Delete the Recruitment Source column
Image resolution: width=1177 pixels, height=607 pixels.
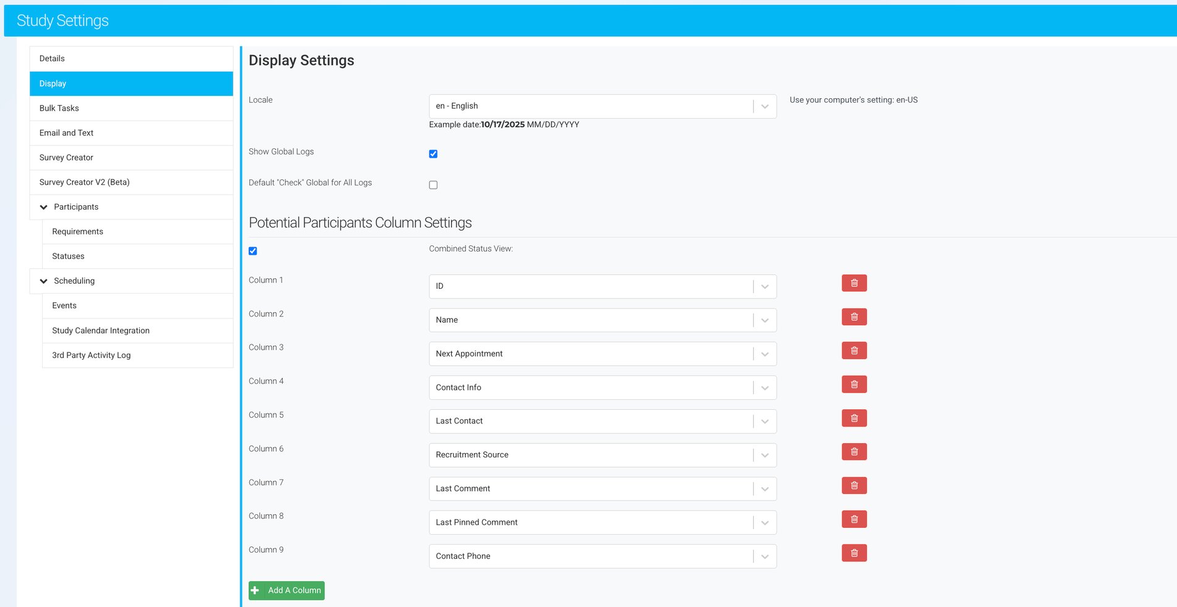coord(854,452)
